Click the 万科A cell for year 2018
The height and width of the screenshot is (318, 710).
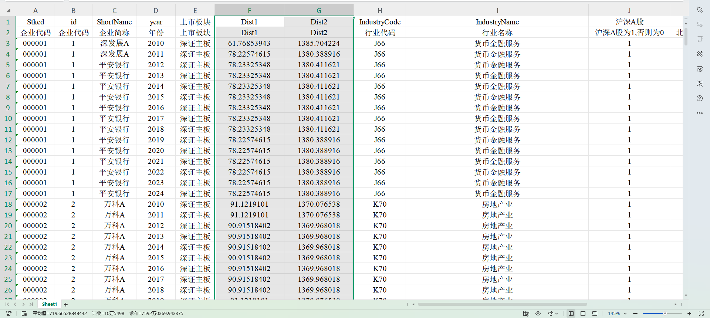[114, 290]
